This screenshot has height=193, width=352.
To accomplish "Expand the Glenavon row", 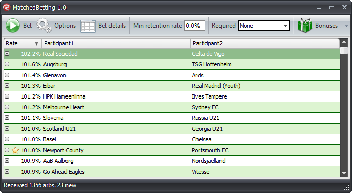I will click(x=7, y=75).
